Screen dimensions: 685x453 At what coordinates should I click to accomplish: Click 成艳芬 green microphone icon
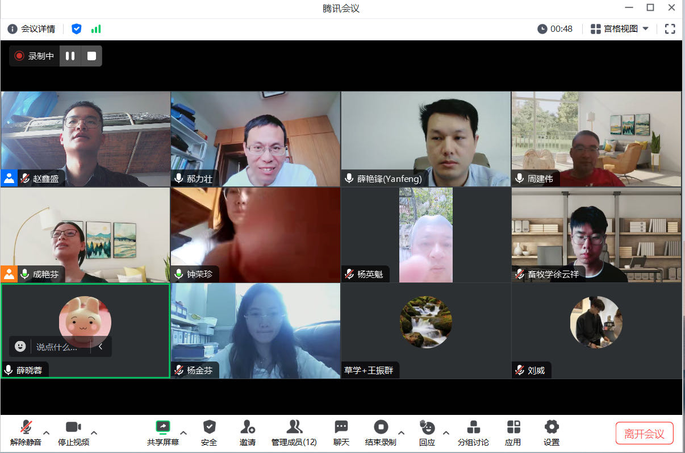point(25,275)
